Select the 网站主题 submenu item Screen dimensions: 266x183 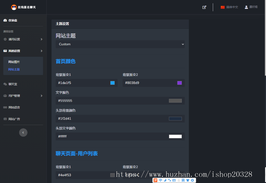(14, 69)
